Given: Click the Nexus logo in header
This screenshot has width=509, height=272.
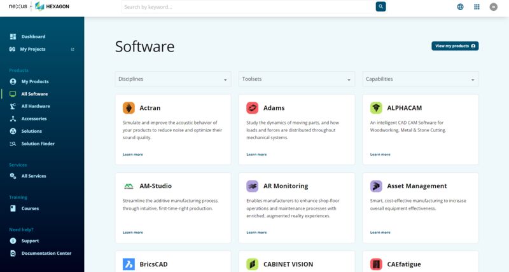Looking at the screenshot, I should (18, 6).
